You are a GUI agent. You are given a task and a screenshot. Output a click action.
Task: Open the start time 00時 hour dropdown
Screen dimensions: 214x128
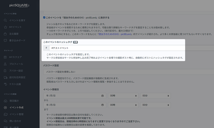123,96
